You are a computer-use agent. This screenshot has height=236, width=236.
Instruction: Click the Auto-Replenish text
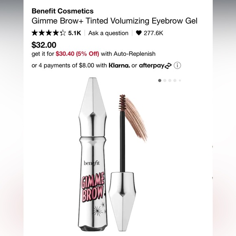click(x=134, y=54)
